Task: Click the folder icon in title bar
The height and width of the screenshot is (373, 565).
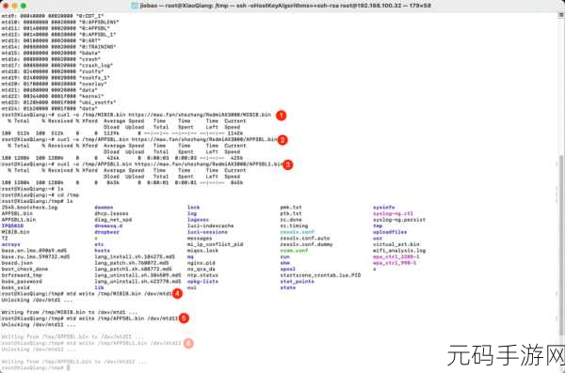Action: pos(134,6)
